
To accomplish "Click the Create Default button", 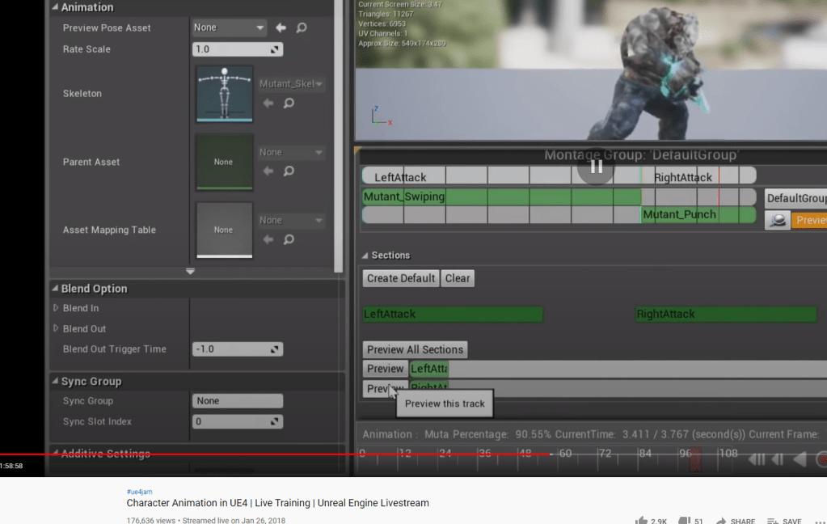I will click(401, 278).
